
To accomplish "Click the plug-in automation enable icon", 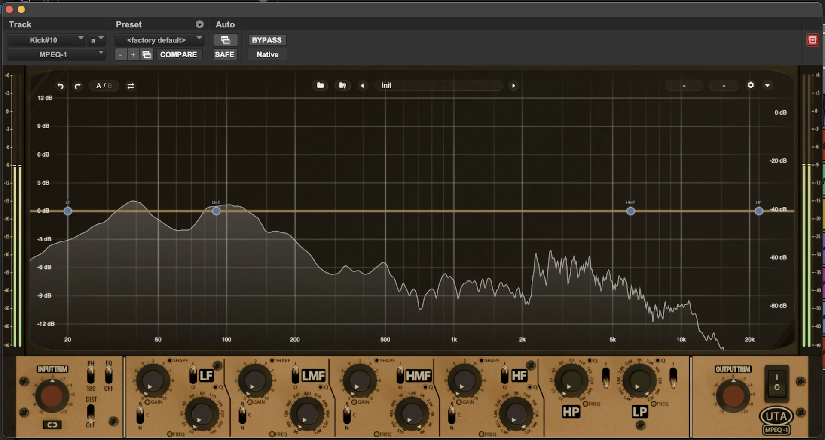I will 225,40.
